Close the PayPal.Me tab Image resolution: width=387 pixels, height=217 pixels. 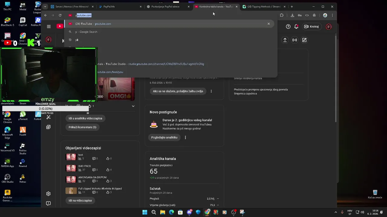tap(141, 6)
